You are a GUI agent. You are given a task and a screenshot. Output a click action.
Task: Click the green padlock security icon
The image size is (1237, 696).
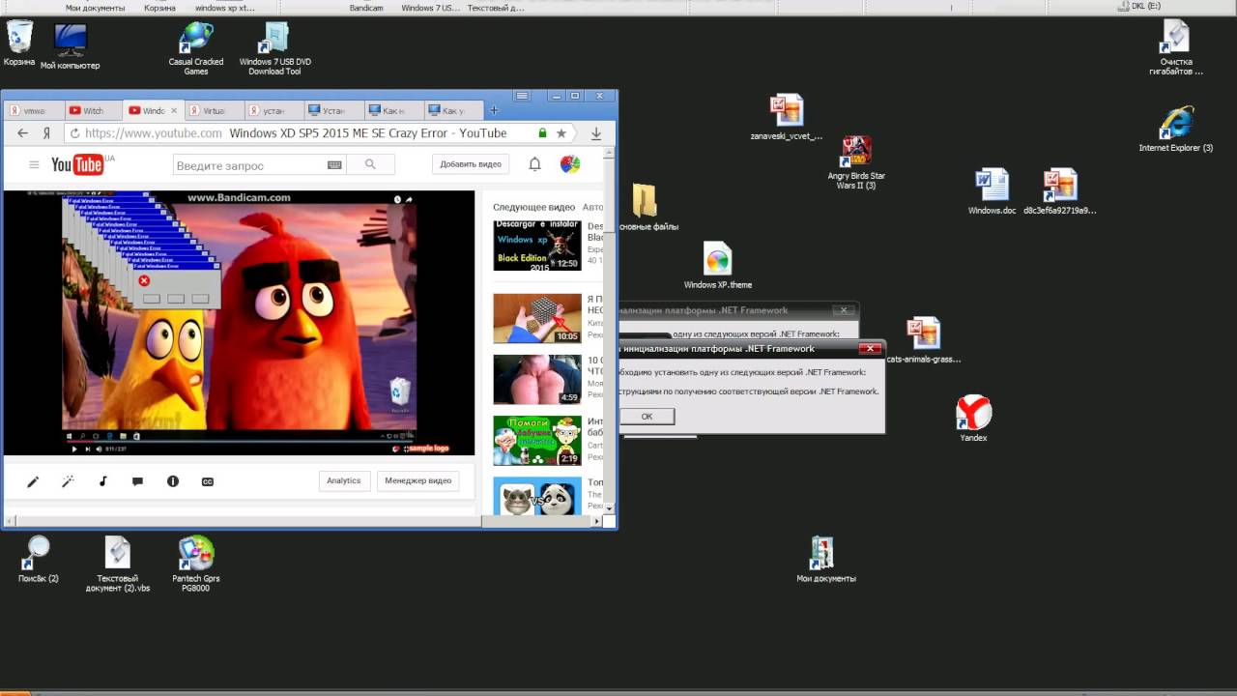(542, 133)
